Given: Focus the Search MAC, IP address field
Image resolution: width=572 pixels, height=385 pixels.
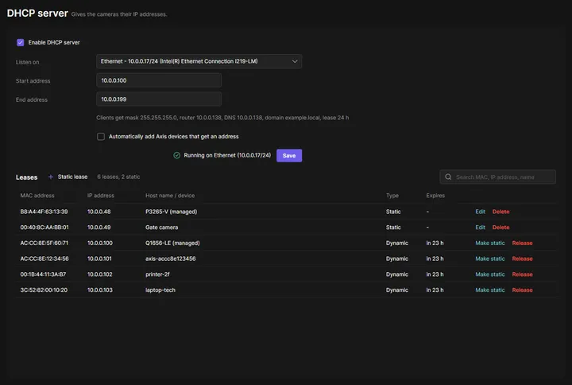Looking at the screenshot, I should [x=497, y=177].
